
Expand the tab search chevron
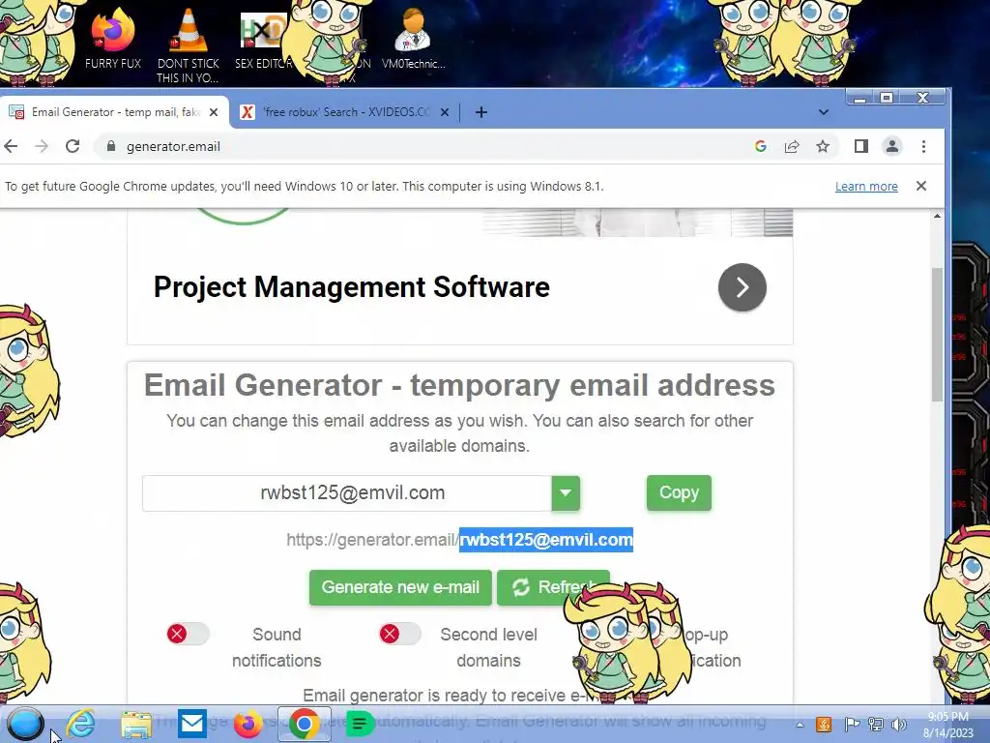click(x=824, y=112)
